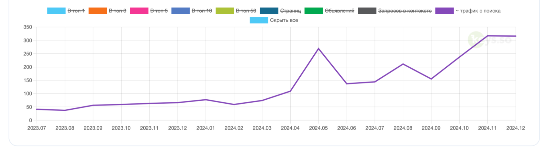Click the keys.so watermark logo

click(x=489, y=40)
